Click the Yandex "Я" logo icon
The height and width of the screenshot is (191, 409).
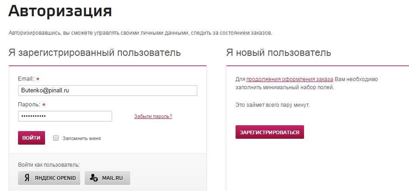point(27,178)
